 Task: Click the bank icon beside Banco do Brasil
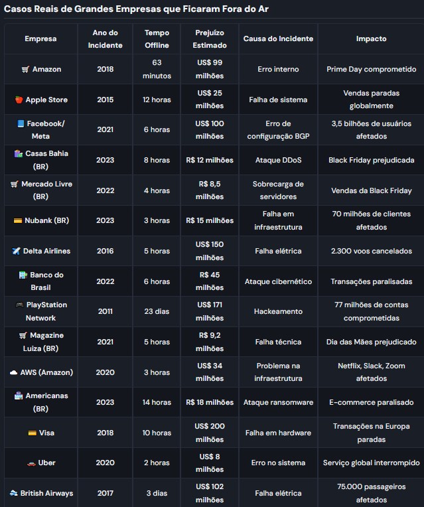(23, 275)
